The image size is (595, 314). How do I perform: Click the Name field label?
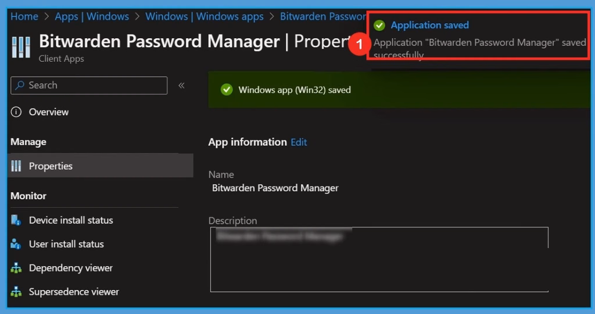(x=221, y=175)
